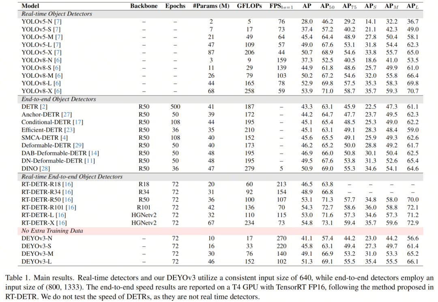
Task: Select params value 87 in YOLOv5-X row
Action: [x=211, y=52]
